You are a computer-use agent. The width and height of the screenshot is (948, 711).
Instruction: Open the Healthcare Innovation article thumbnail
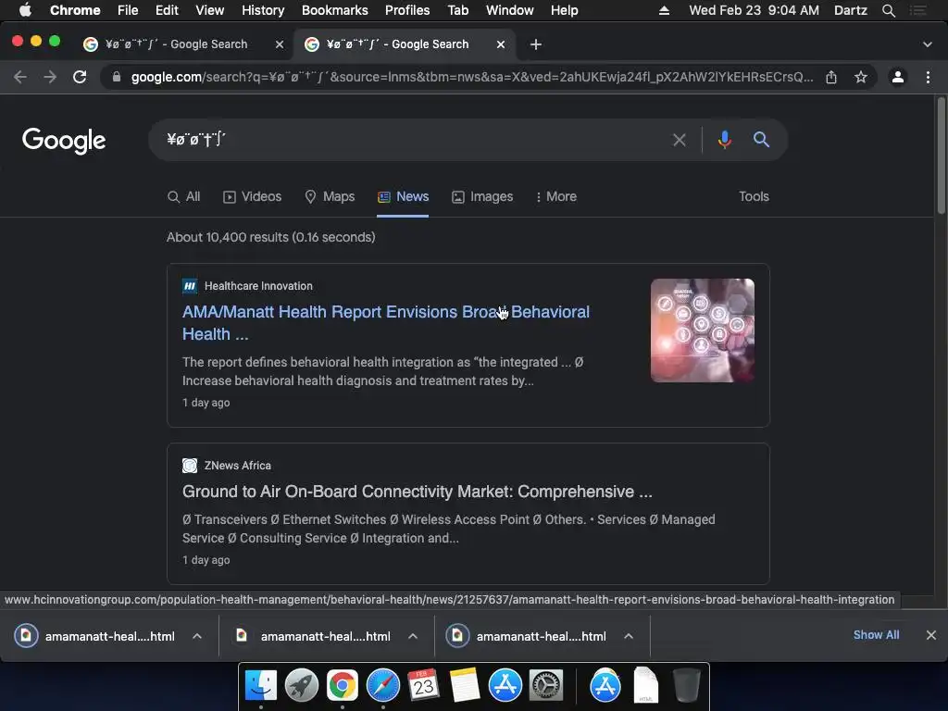(x=703, y=331)
